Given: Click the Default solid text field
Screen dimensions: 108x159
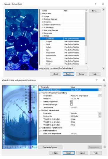Looking at the screenshot, I should (x=69, y=69).
